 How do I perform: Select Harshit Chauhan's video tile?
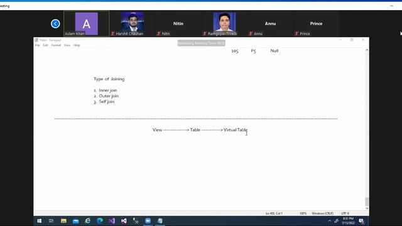pos(133,24)
